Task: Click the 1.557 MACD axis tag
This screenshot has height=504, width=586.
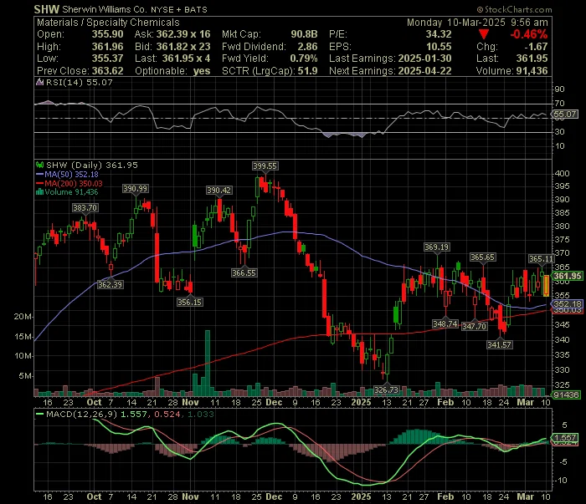Action: coord(565,438)
